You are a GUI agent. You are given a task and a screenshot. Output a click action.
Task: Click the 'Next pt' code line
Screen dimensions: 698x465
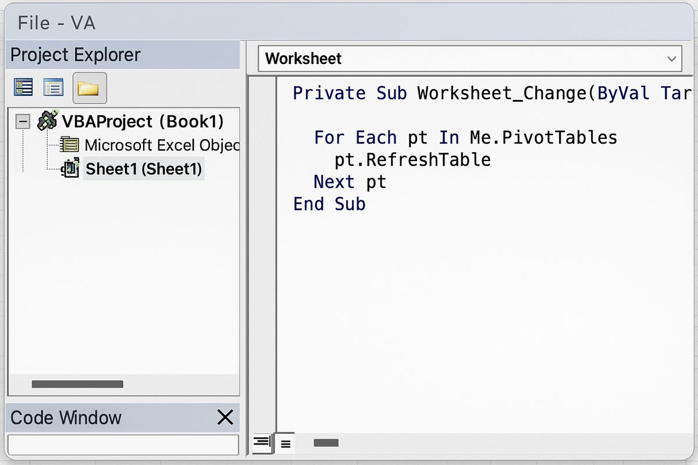350,182
